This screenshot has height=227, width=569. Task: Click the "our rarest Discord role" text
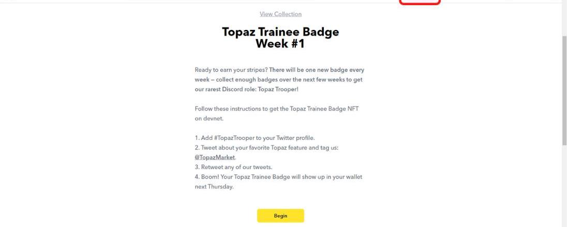click(229, 89)
